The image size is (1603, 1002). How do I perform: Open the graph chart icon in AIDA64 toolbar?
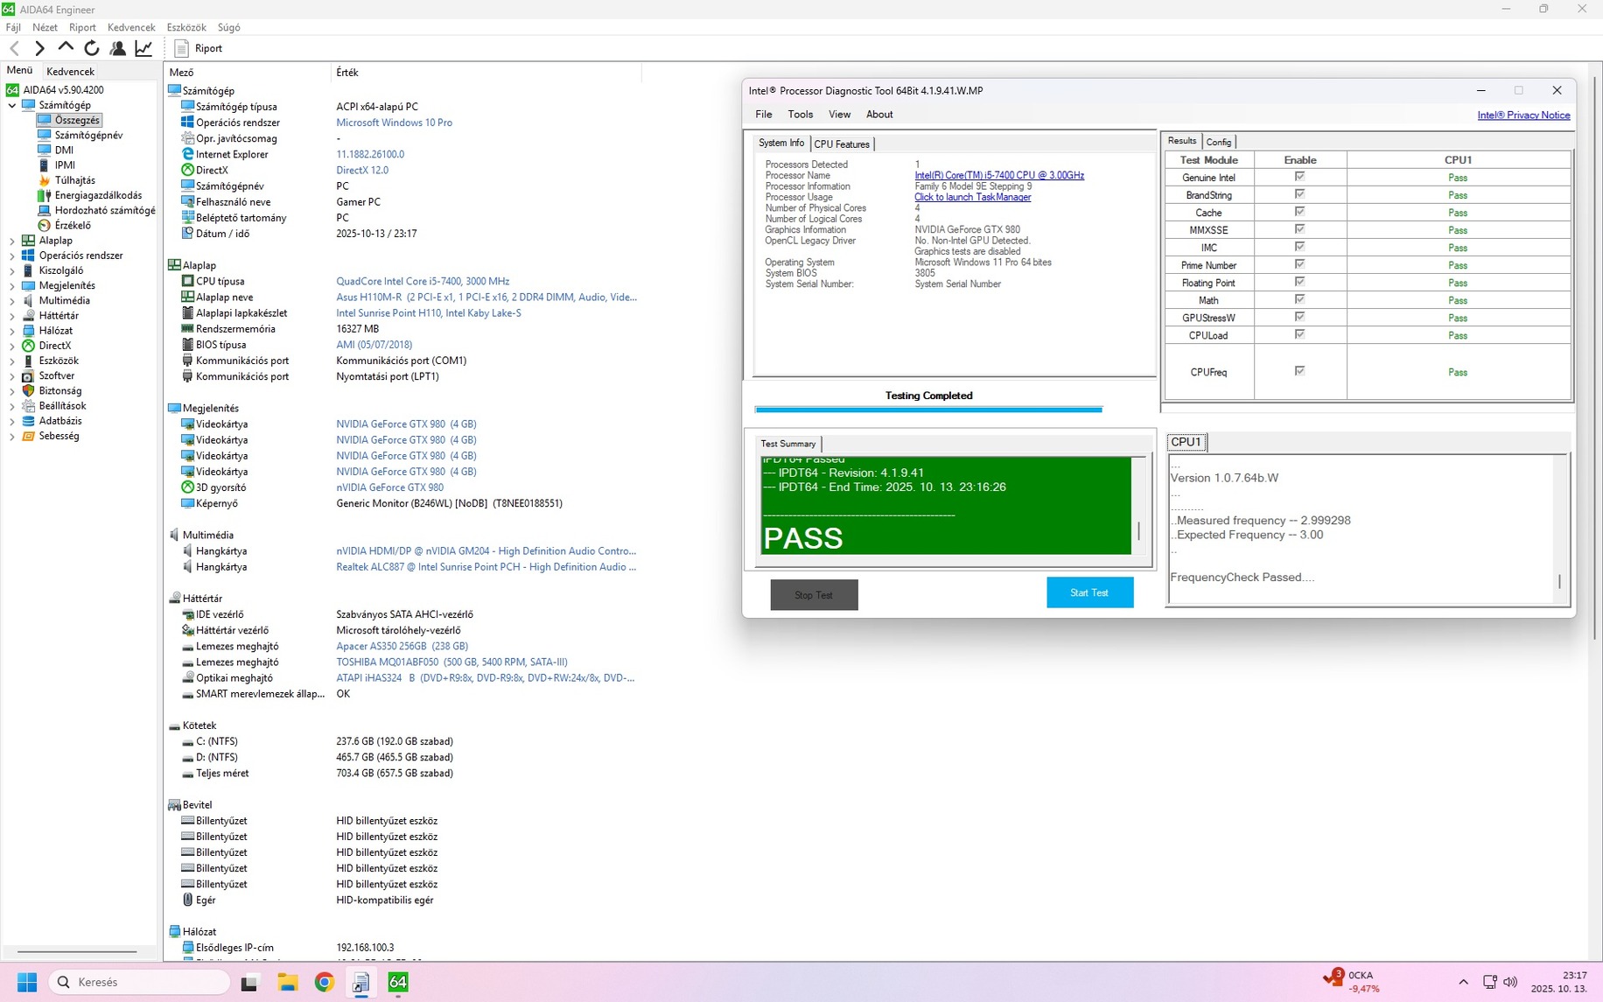tap(143, 48)
